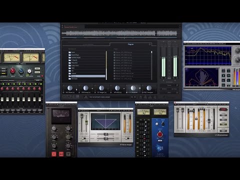Click the search icon in Plug-ins tab
The height and width of the screenshot is (180, 240).
coord(149,44)
